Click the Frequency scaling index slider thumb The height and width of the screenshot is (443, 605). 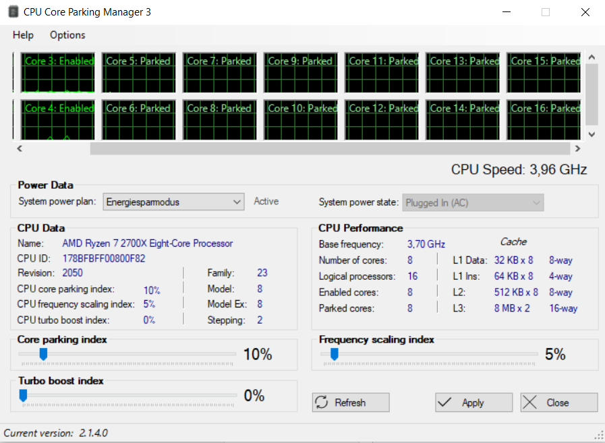coord(335,354)
